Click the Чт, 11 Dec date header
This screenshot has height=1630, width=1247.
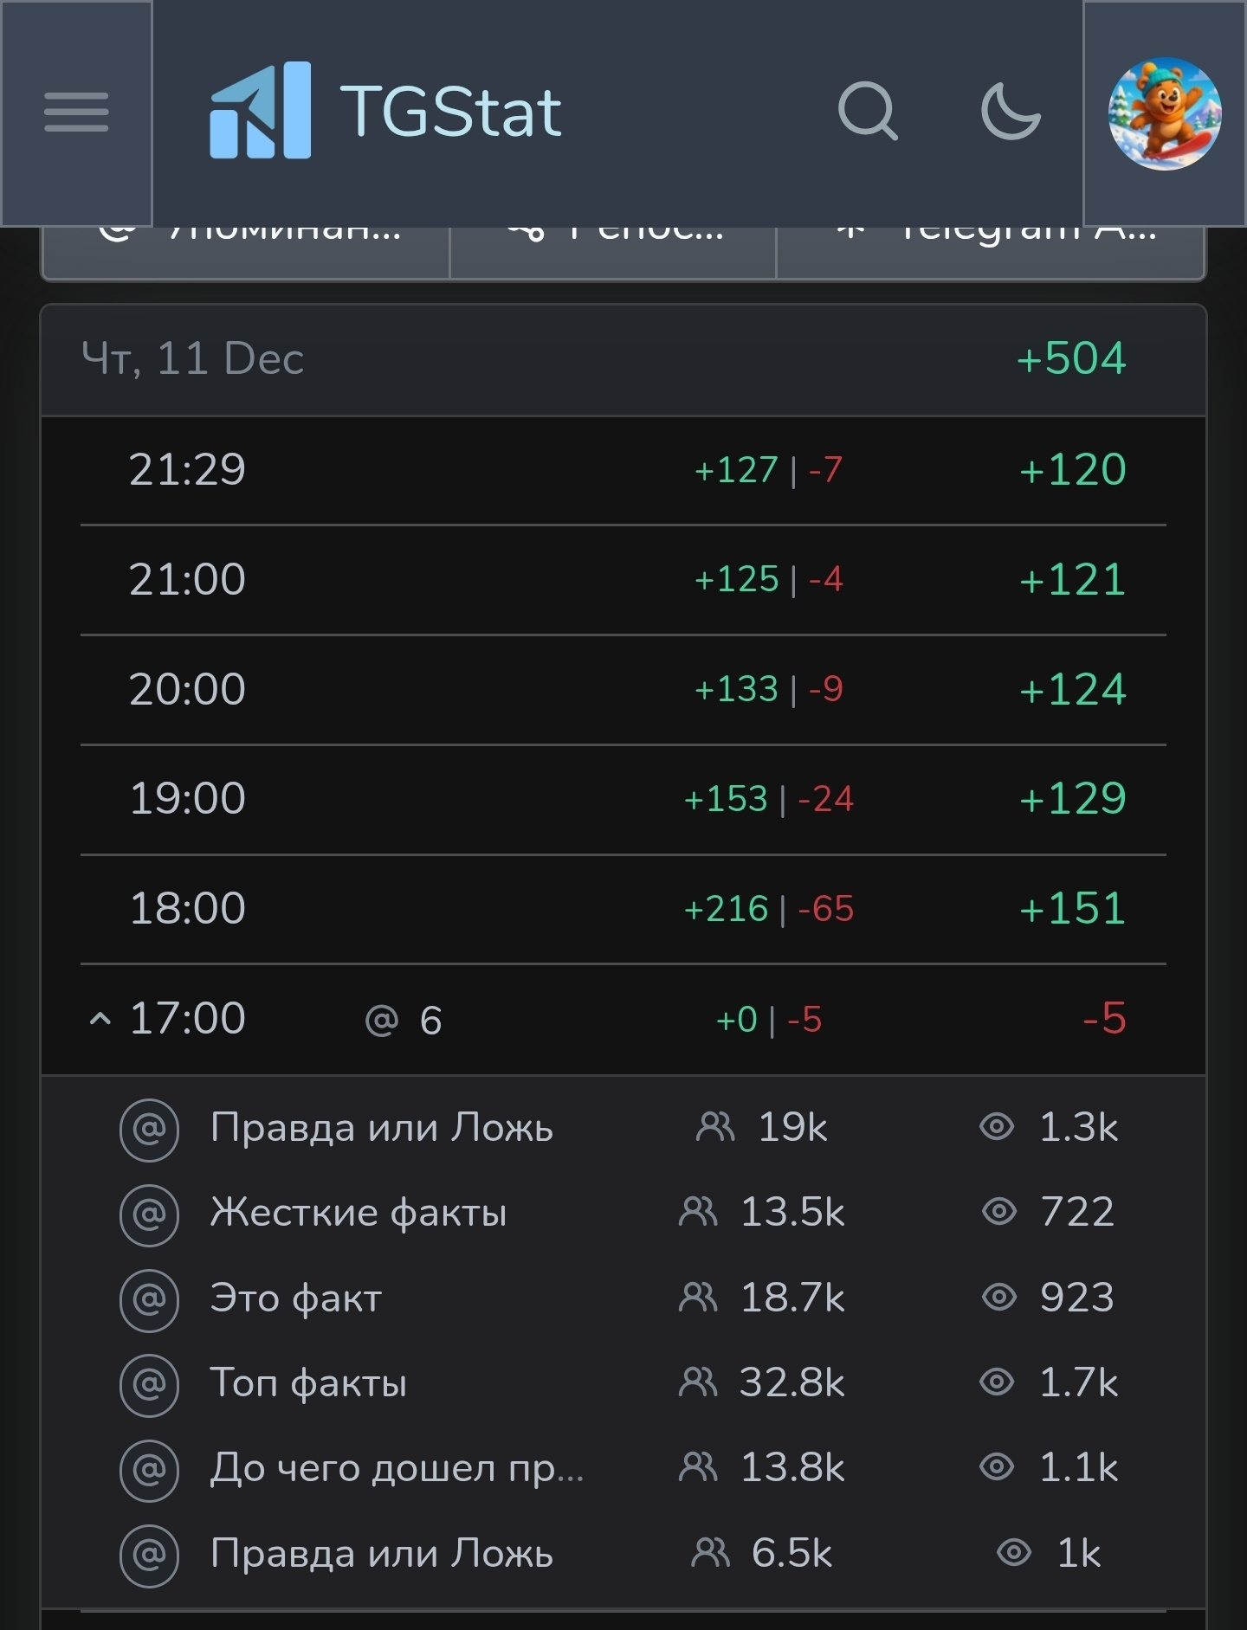(192, 359)
